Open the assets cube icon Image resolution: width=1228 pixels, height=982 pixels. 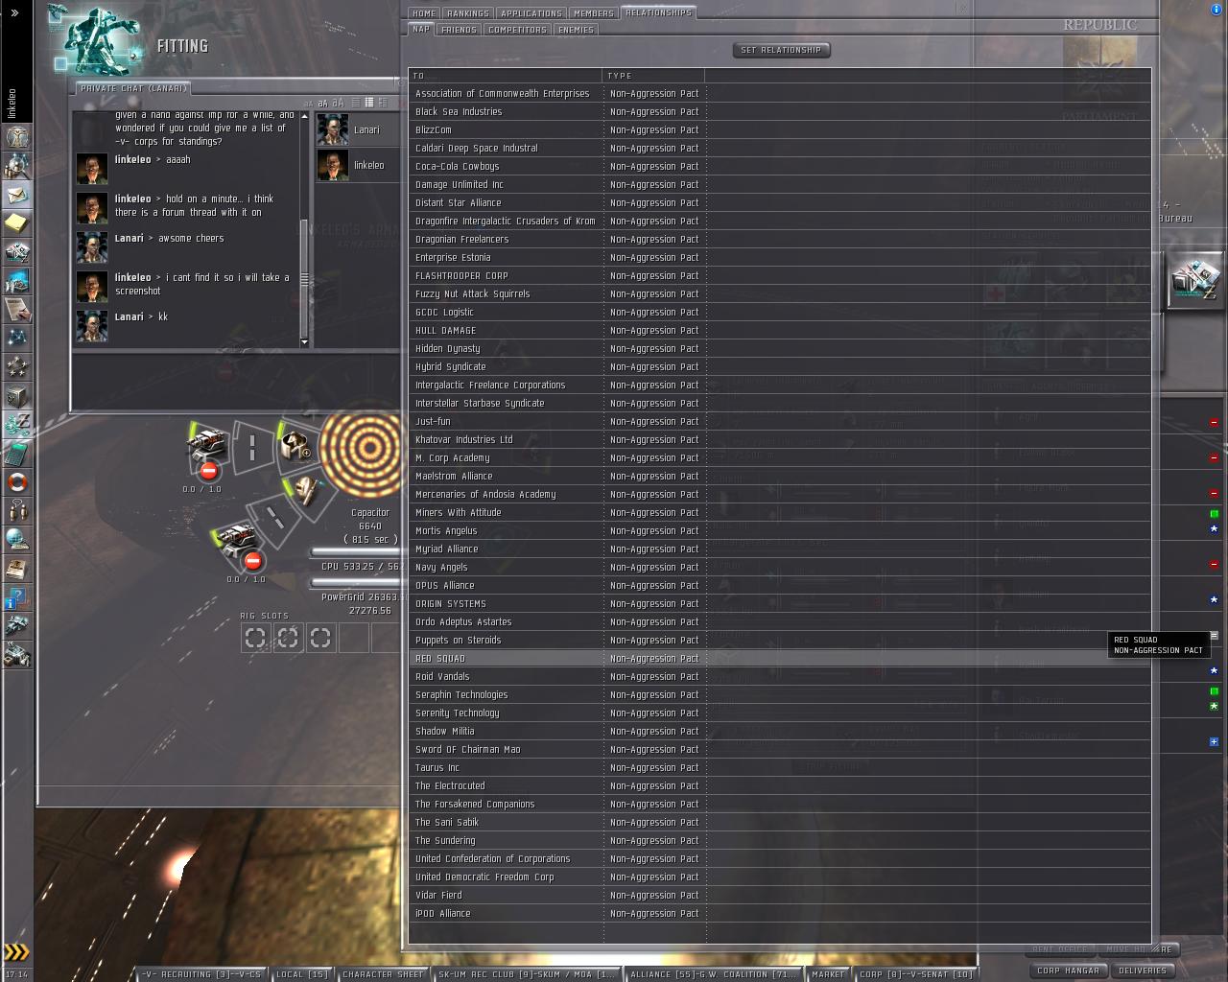[17, 396]
